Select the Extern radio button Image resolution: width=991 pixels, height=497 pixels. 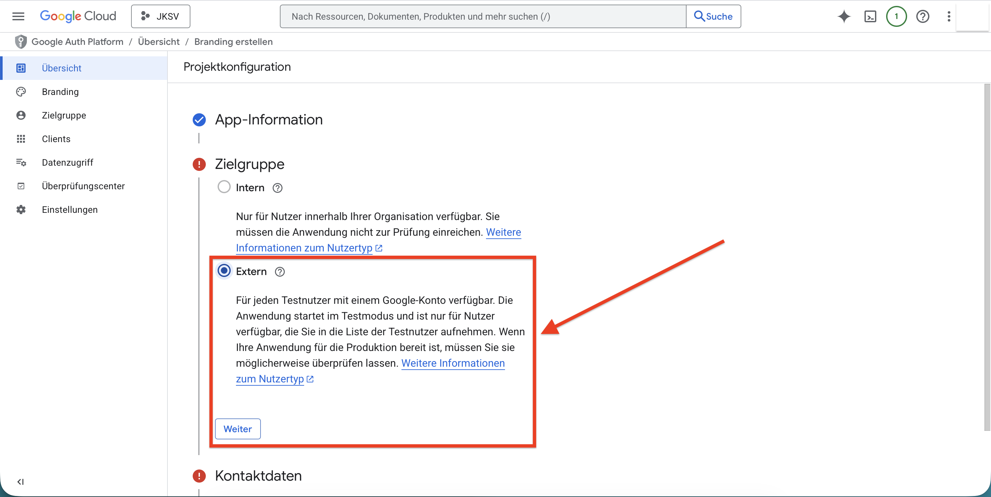coord(224,271)
